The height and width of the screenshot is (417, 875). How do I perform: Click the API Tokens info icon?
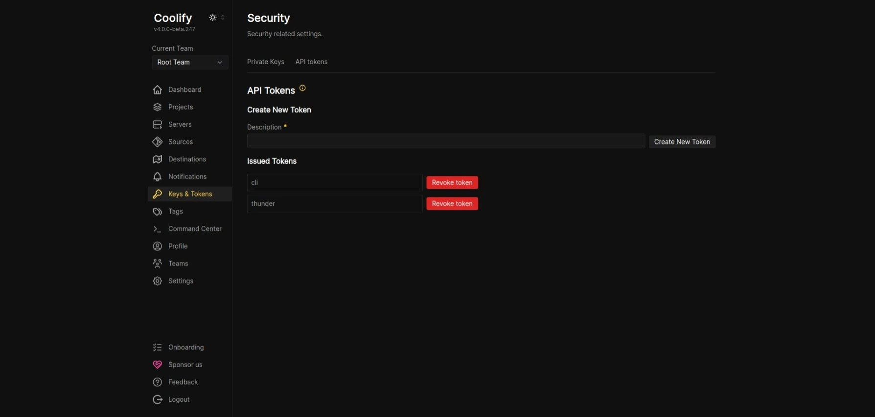[302, 88]
